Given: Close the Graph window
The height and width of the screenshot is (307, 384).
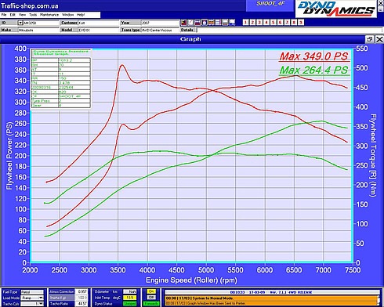Looking at the screenshot, I should [x=379, y=39].
